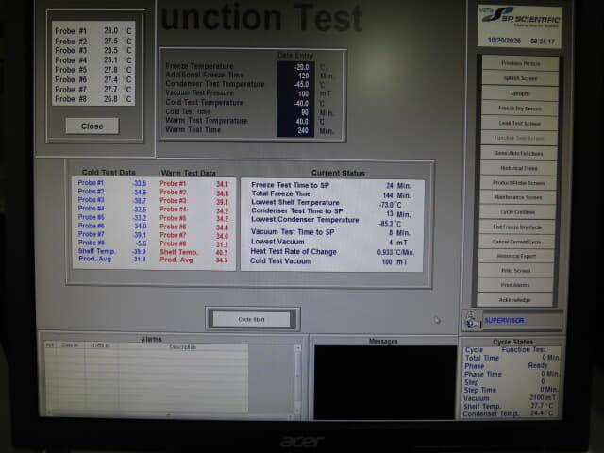Edit the Additional Freeze Time field
The width and height of the screenshot is (604, 453).
[x=295, y=75]
